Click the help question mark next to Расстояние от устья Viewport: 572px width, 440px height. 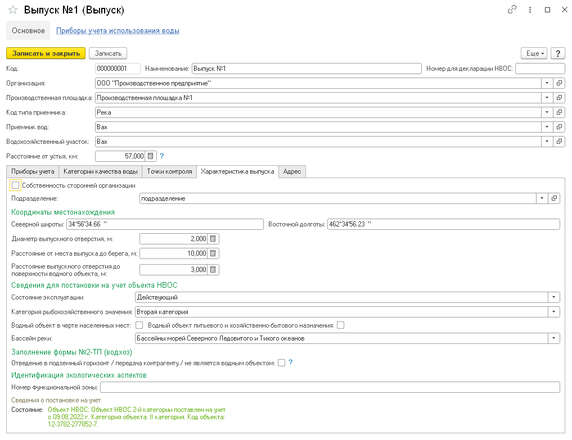(x=162, y=156)
